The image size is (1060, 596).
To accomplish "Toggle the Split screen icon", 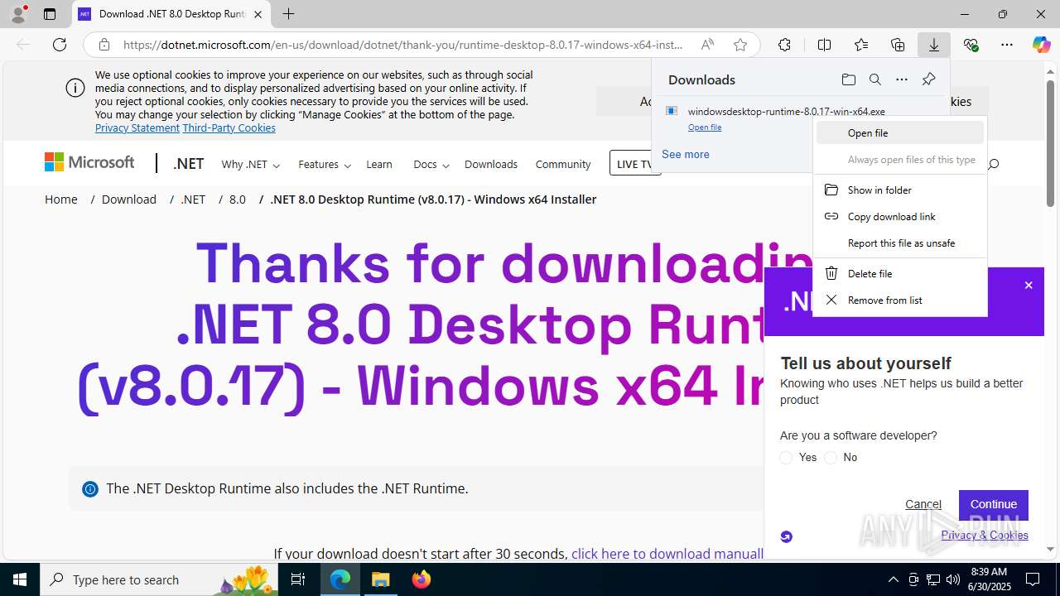I will 824,45.
